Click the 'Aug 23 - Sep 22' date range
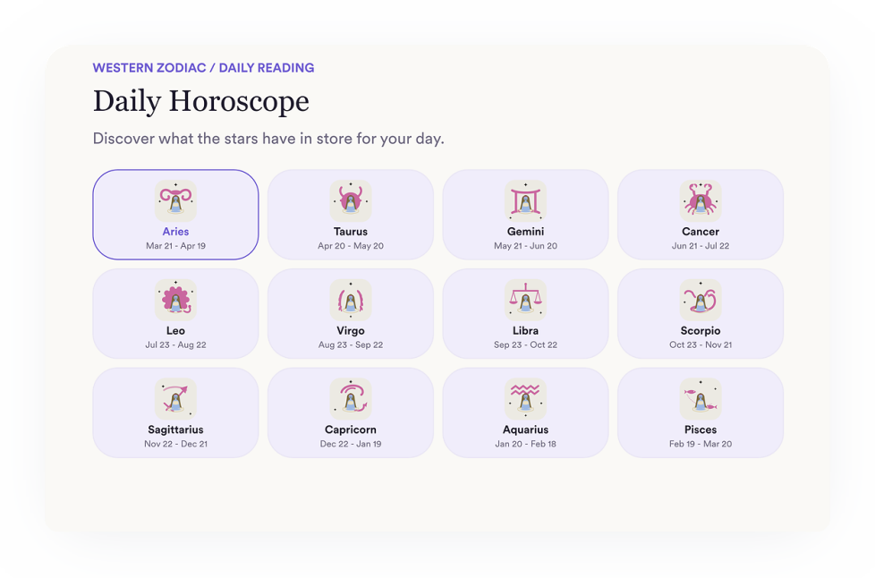875x578 pixels. coord(351,344)
